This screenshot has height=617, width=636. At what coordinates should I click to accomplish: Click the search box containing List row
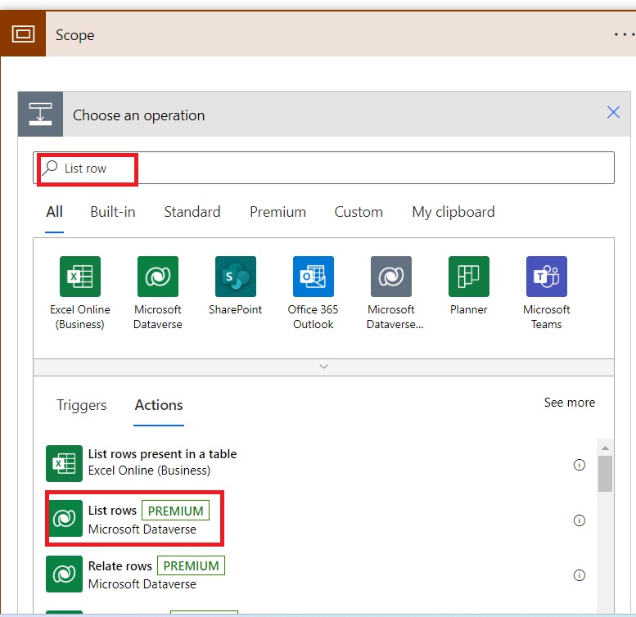point(327,168)
